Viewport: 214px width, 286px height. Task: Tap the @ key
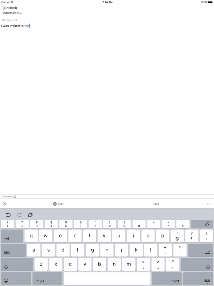pyautogui.click(x=177, y=236)
